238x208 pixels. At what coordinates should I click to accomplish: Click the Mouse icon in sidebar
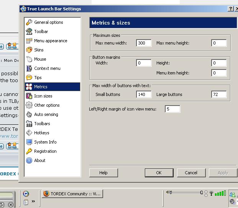pyautogui.click(x=29, y=59)
